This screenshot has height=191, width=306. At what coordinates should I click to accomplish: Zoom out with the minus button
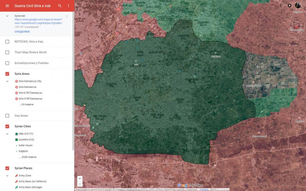point(80,184)
